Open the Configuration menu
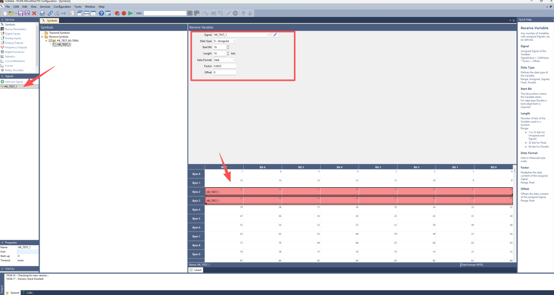Screen dimensions: 554x295 pyautogui.click(x=62, y=7)
